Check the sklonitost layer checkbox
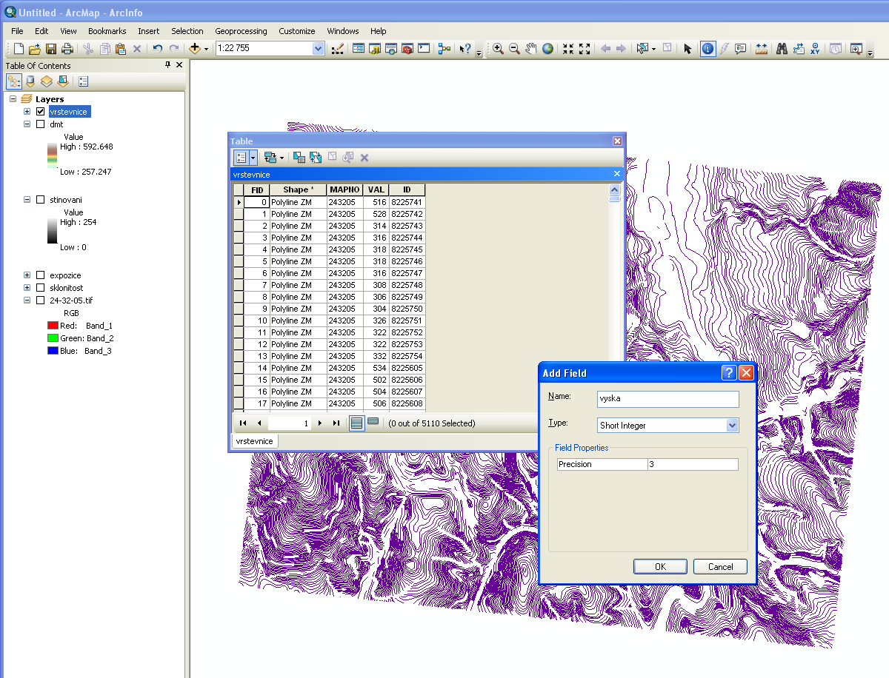The height and width of the screenshot is (678, 889). [41, 288]
